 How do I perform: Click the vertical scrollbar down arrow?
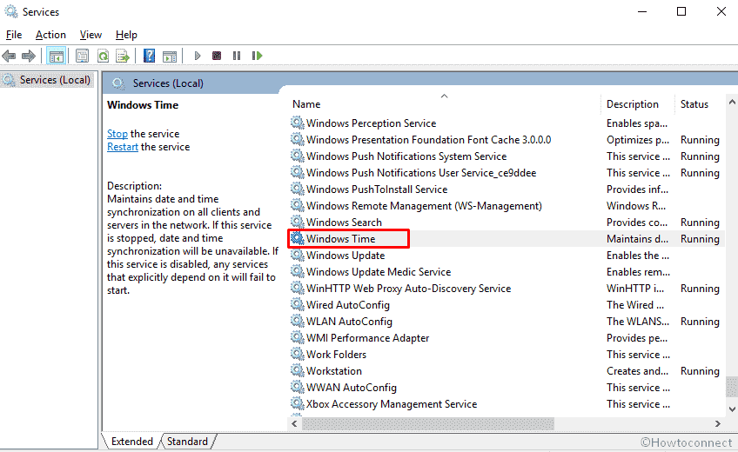tap(731, 409)
